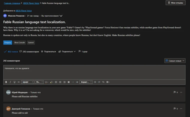Click Дмитрий Плеханов's avatar
The height and width of the screenshot is (117, 190).
(8, 109)
